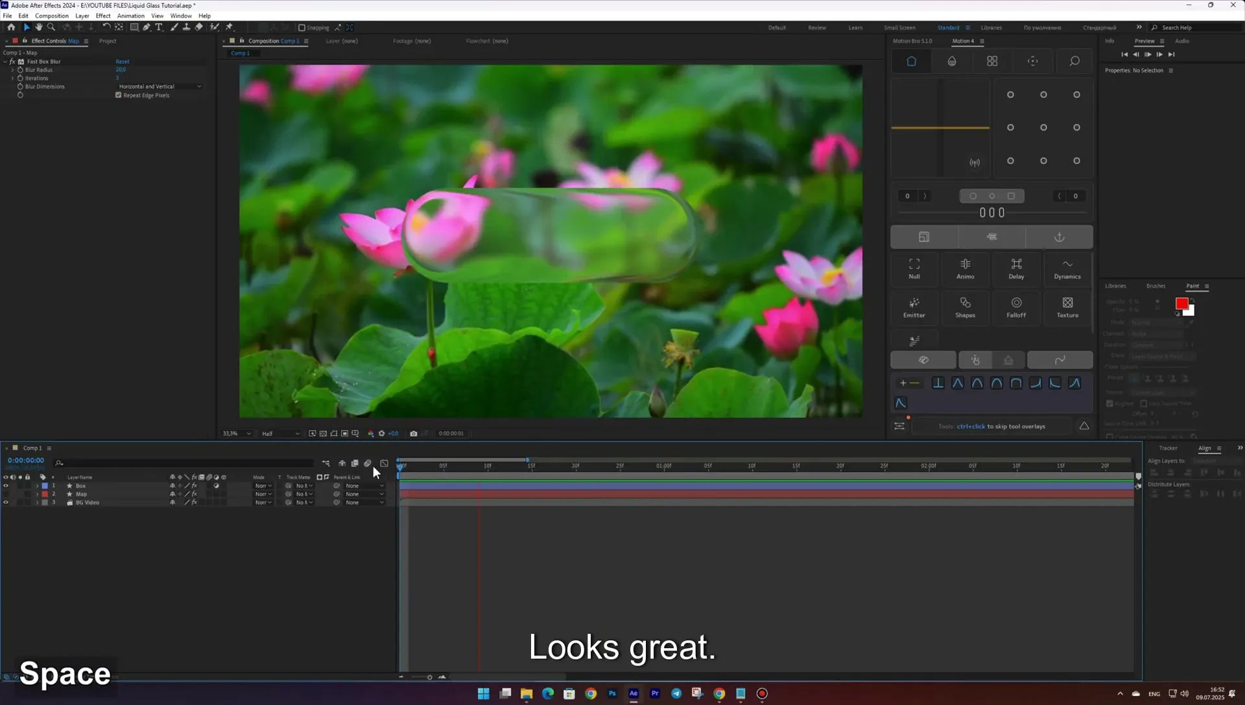This screenshot has height=705, width=1245.
Task: Click the Delay tool in Motion 4
Action: pyautogui.click(x=1016, y=269)
